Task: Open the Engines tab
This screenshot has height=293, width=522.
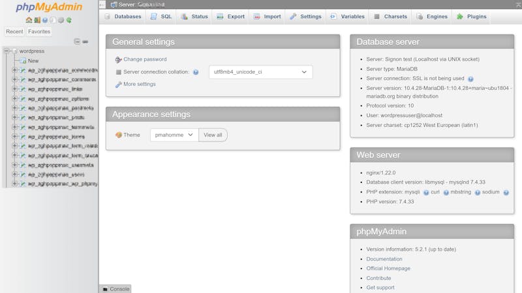Action: coord(432,17)
